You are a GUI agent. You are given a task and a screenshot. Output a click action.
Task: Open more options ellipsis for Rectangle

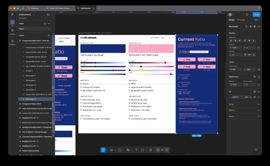pos(259,26)
